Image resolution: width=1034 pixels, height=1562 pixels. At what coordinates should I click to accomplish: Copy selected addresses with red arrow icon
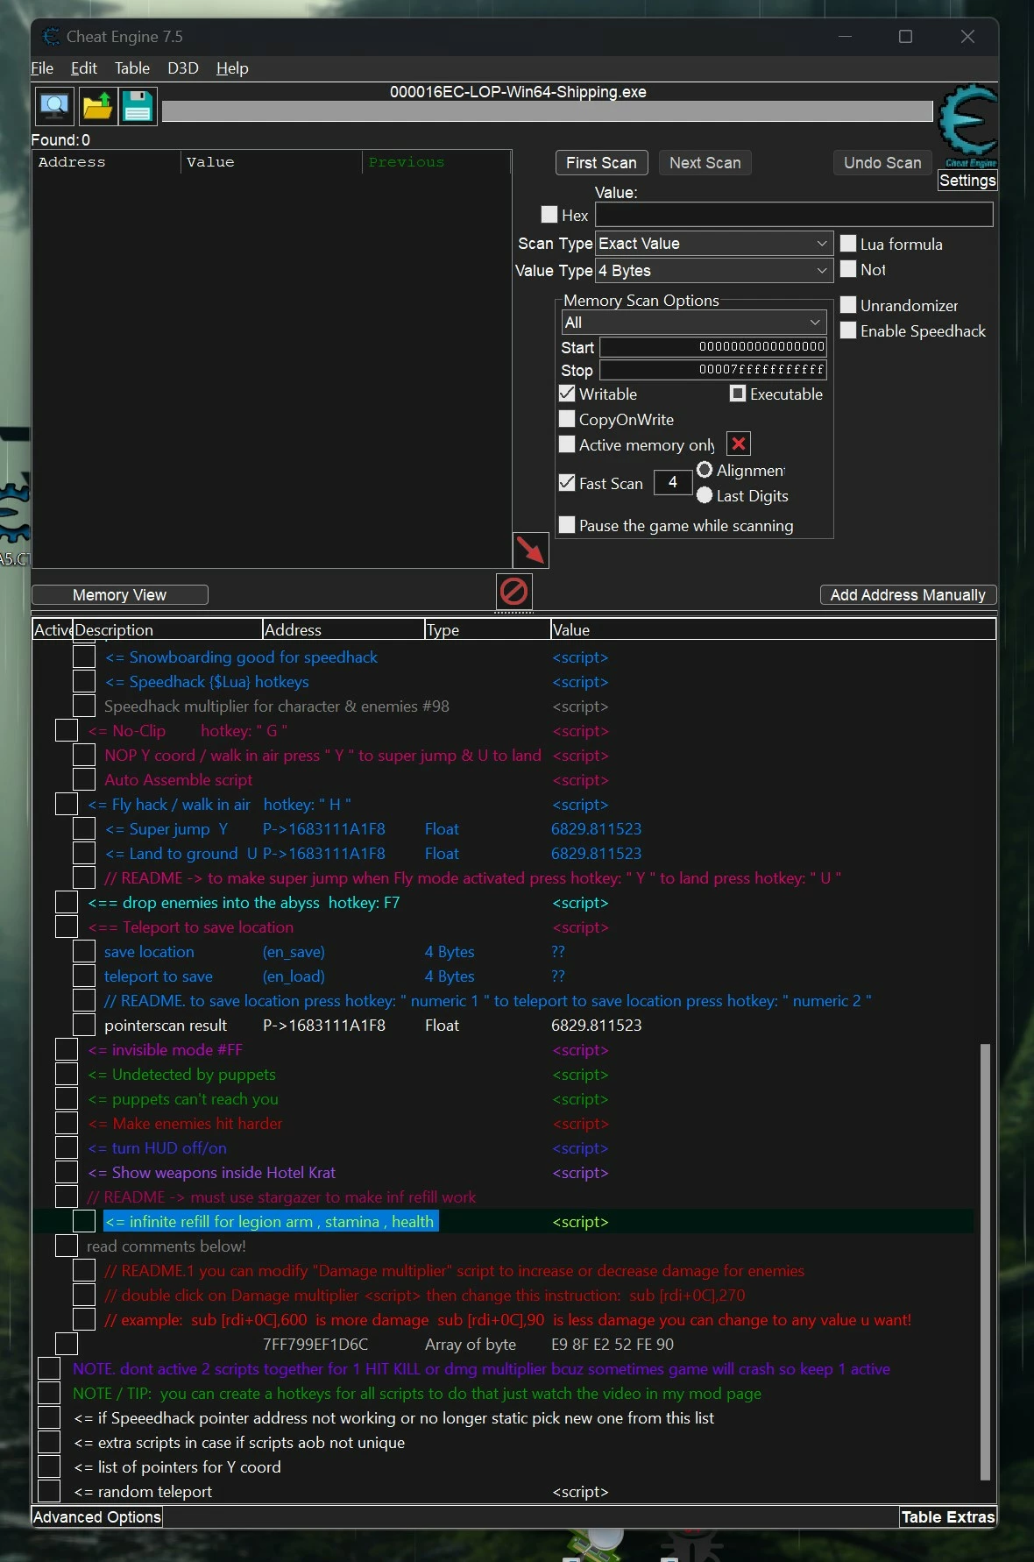coord(530,550)
